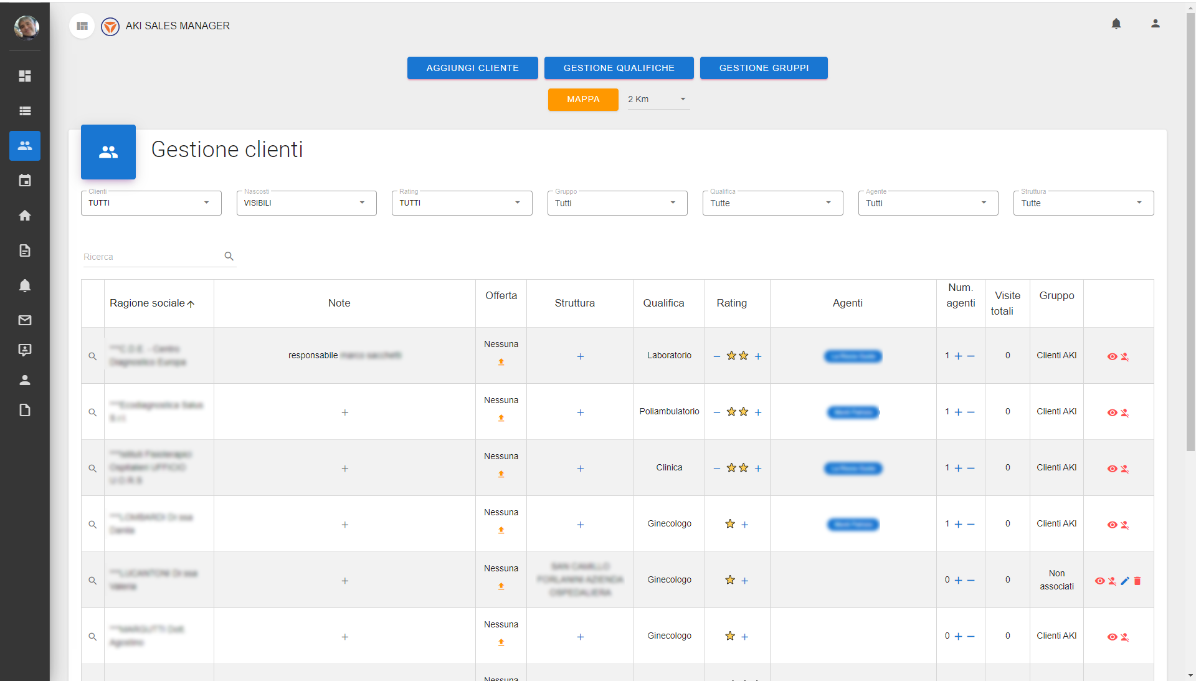
Task: Decrease rating minus in Poliambulatorio row
Action: pos(717,412)
